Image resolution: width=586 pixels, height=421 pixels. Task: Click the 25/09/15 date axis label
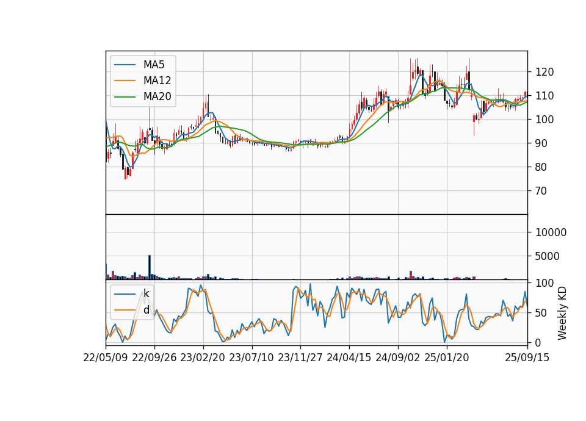pyautogui.click(x=527, y=358)
